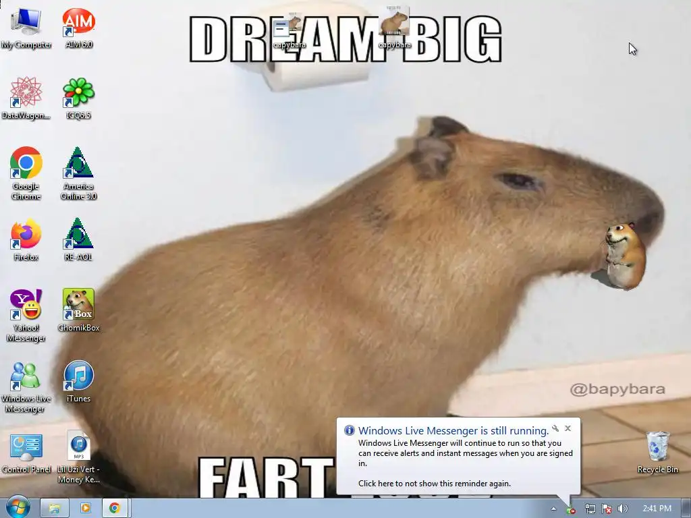The image size is (691, 518).
Task: Click the Windows Live Messenger desktop shortcut
Action: [26, 386]
